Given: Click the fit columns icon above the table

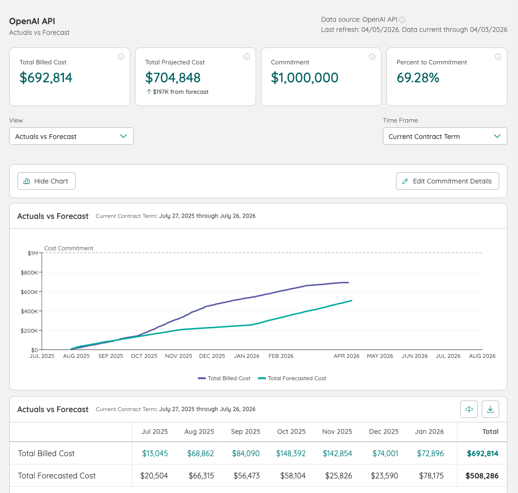Looking at the screenshot, I should [469, 409].
